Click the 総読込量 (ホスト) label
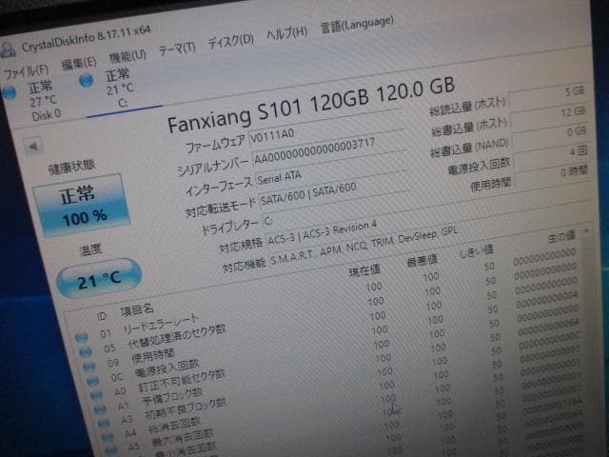Image resolution: width=609 pixels, height=457 pixels. (x=467, y=106)
